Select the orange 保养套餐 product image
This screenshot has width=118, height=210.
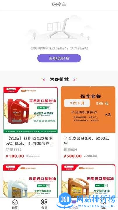[88, 110]
